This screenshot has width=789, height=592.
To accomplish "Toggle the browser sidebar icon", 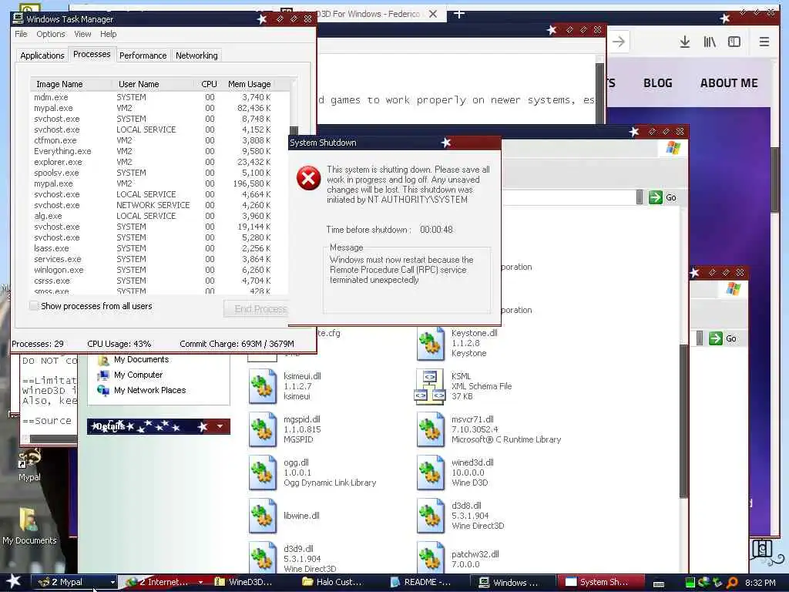I will pos(734,42).
